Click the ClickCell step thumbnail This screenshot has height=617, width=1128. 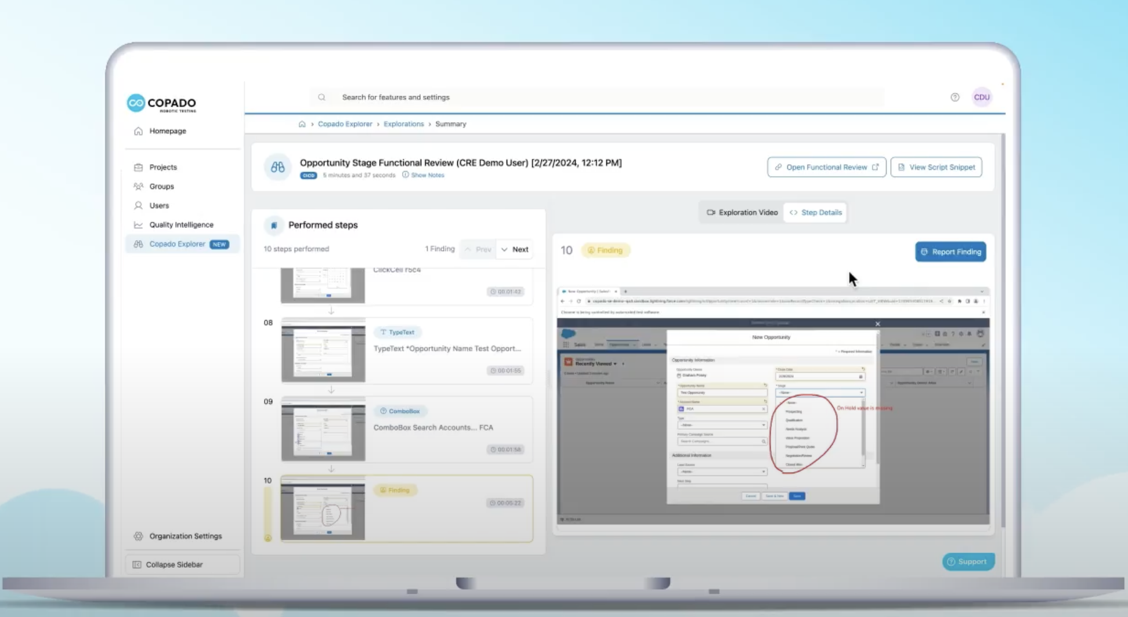pos(323,285)
